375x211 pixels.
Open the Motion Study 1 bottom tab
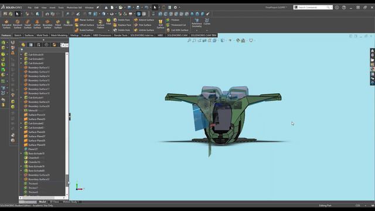[x=70, y=202]
